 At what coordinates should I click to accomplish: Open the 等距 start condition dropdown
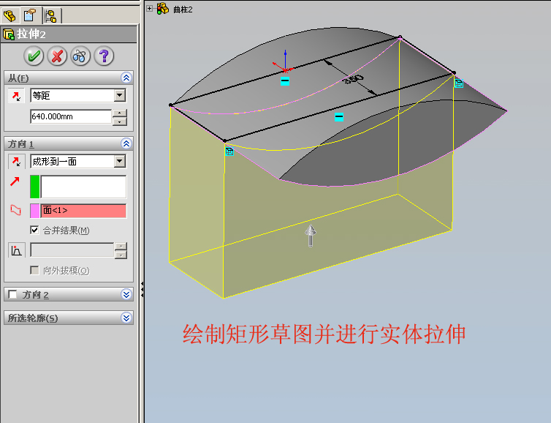point(120,95)
